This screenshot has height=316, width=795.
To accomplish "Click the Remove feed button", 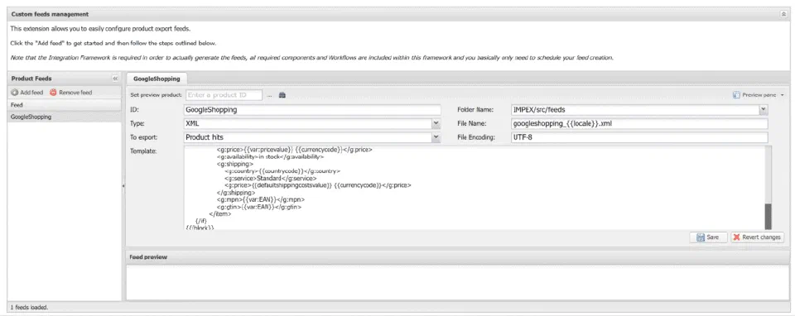I will click(x=71, y=93).
